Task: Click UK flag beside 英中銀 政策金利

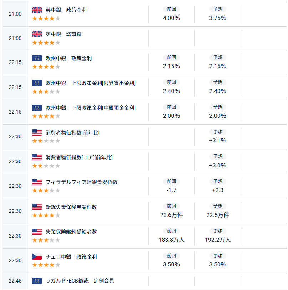Action: (x=37, y=10)
